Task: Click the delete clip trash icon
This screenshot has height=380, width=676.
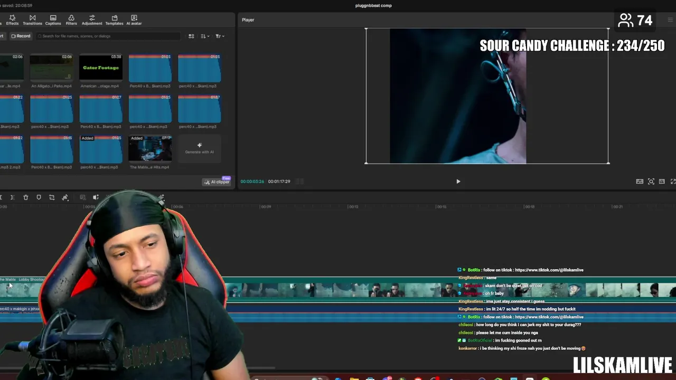Action: click(25, 197)
